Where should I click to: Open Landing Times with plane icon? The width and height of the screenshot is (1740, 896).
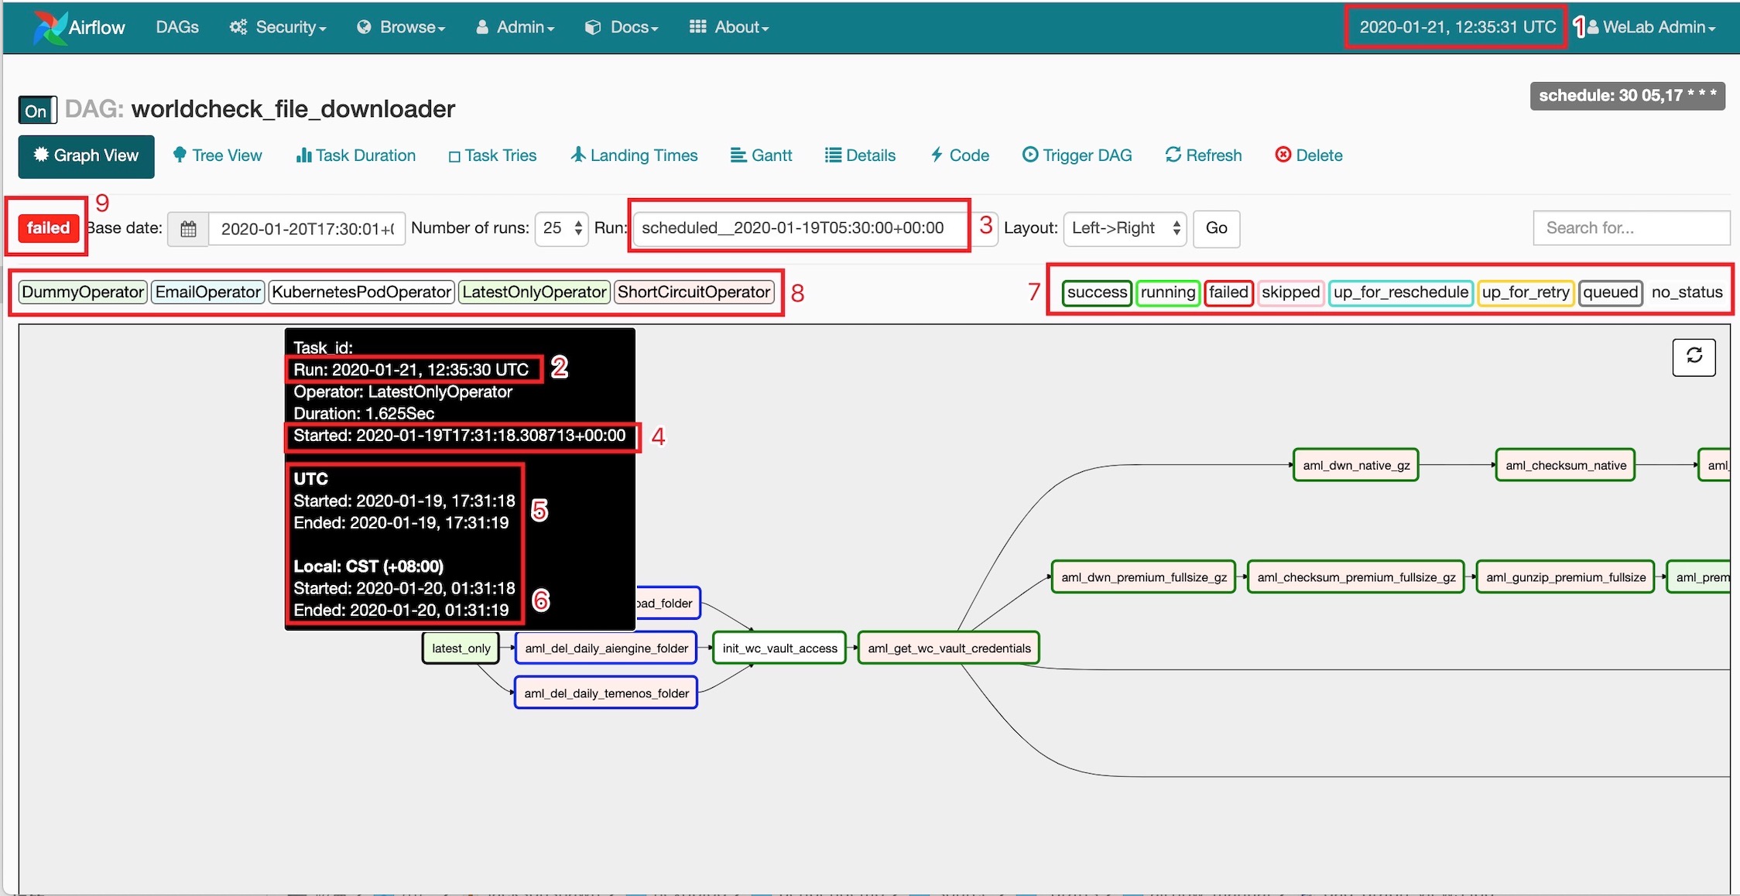coord(577,155)
